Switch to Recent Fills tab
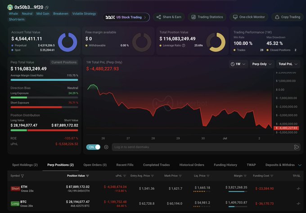 pyautogui.click(x=125, y=165)
